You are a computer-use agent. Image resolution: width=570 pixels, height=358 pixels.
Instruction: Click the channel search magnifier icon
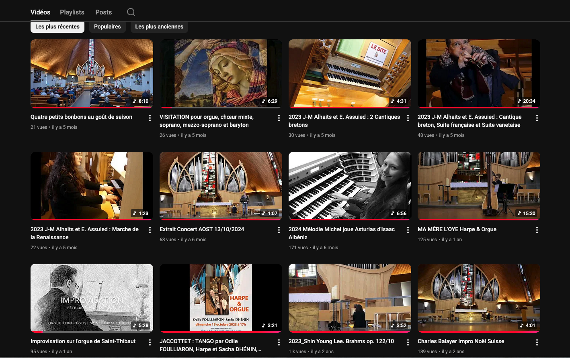(x=131, y=12)
